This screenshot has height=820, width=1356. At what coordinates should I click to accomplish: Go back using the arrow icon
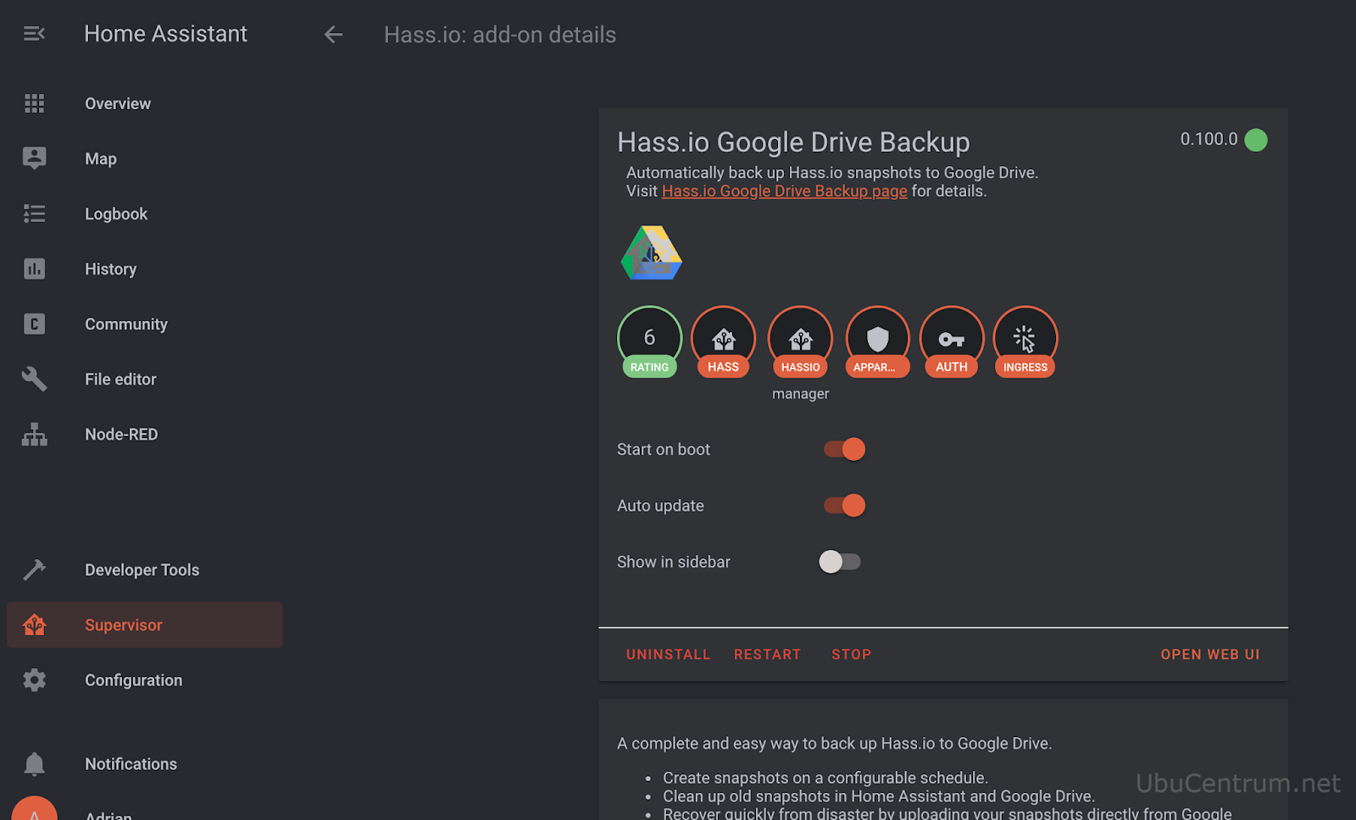click(333, 35)
